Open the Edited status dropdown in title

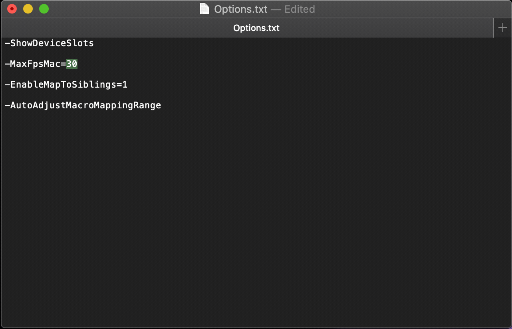point(300,9)
